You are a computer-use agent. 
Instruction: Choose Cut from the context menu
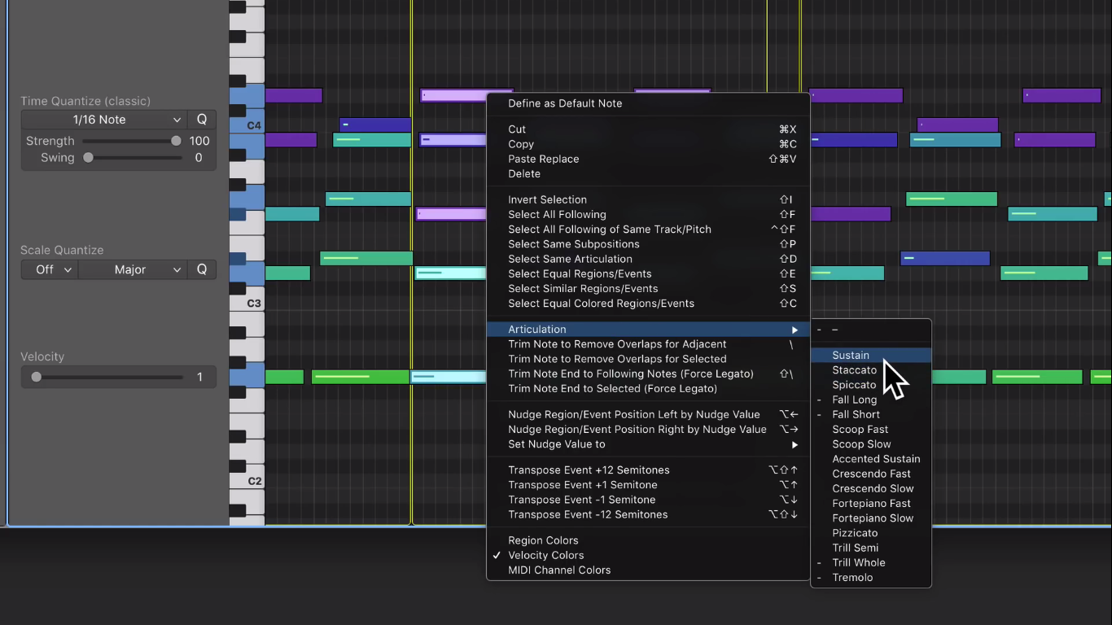[648, 129]
